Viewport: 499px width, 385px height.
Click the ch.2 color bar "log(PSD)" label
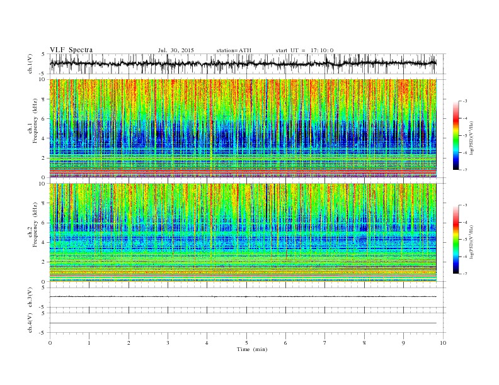472,242
